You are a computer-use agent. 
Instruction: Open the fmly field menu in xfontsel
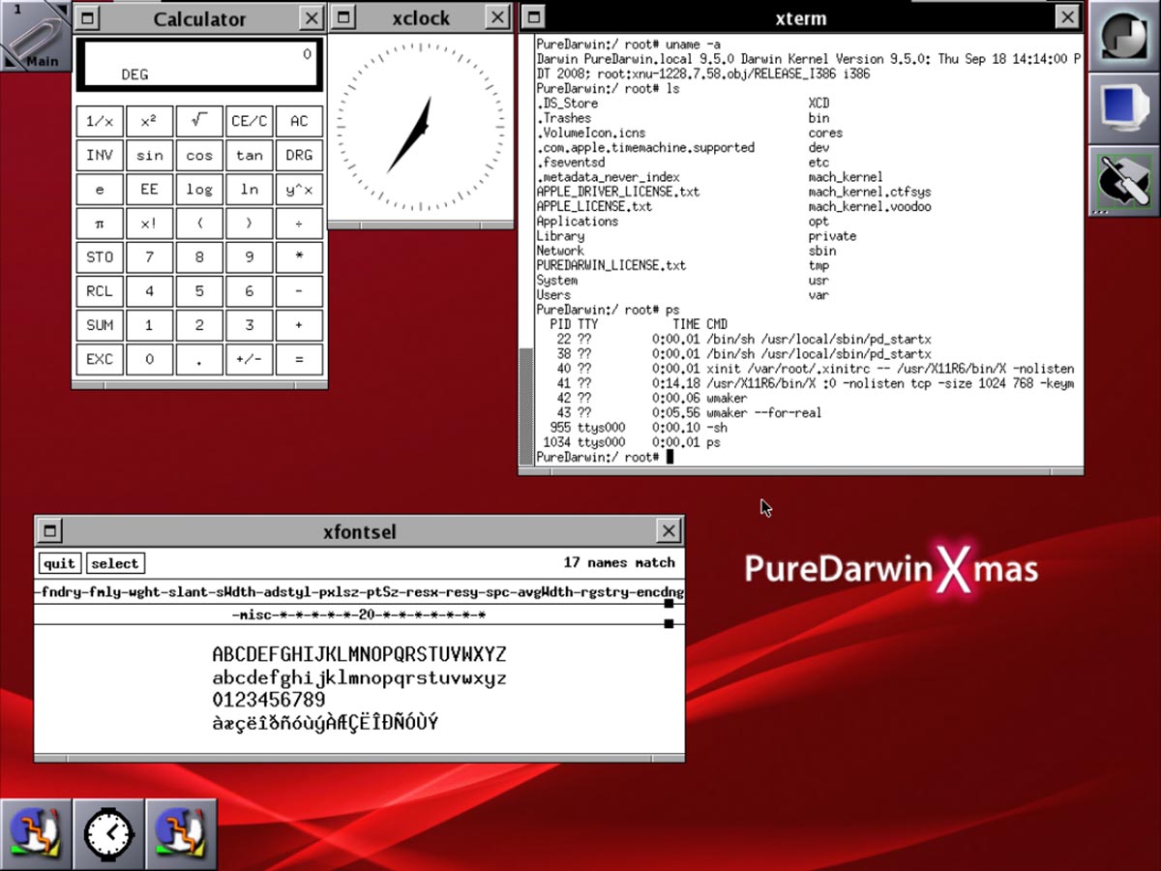click(x=104, y=592)
